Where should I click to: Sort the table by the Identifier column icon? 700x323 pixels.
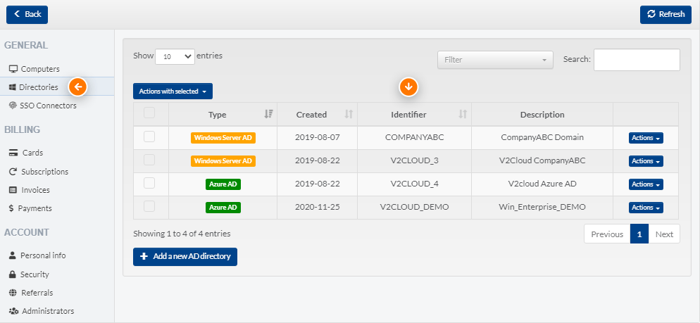click(x=463, y=114)
